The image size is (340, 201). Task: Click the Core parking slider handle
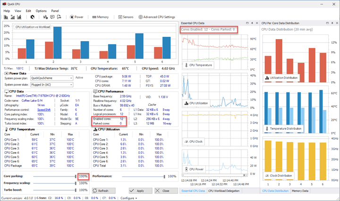point(76,176)
